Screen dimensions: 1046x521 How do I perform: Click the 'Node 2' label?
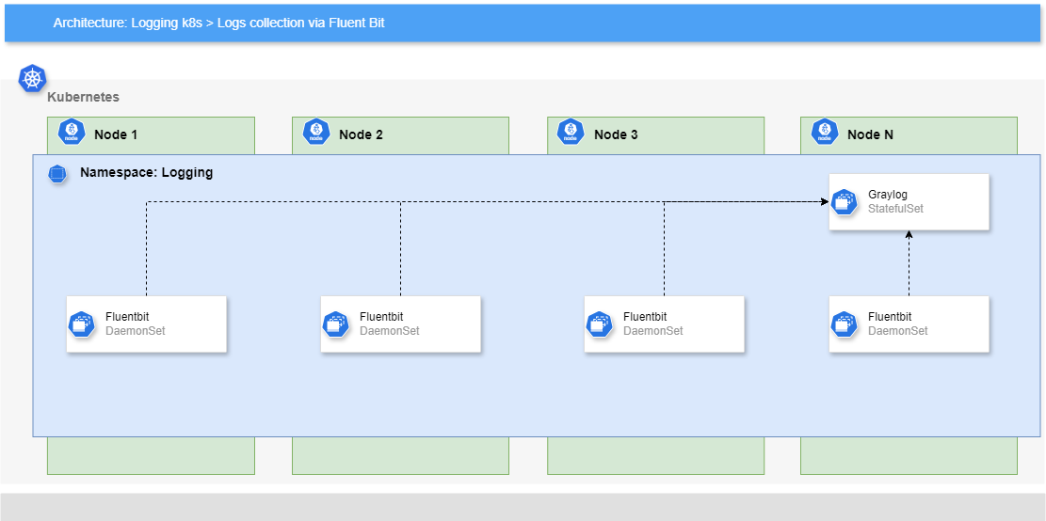(361, 134)
